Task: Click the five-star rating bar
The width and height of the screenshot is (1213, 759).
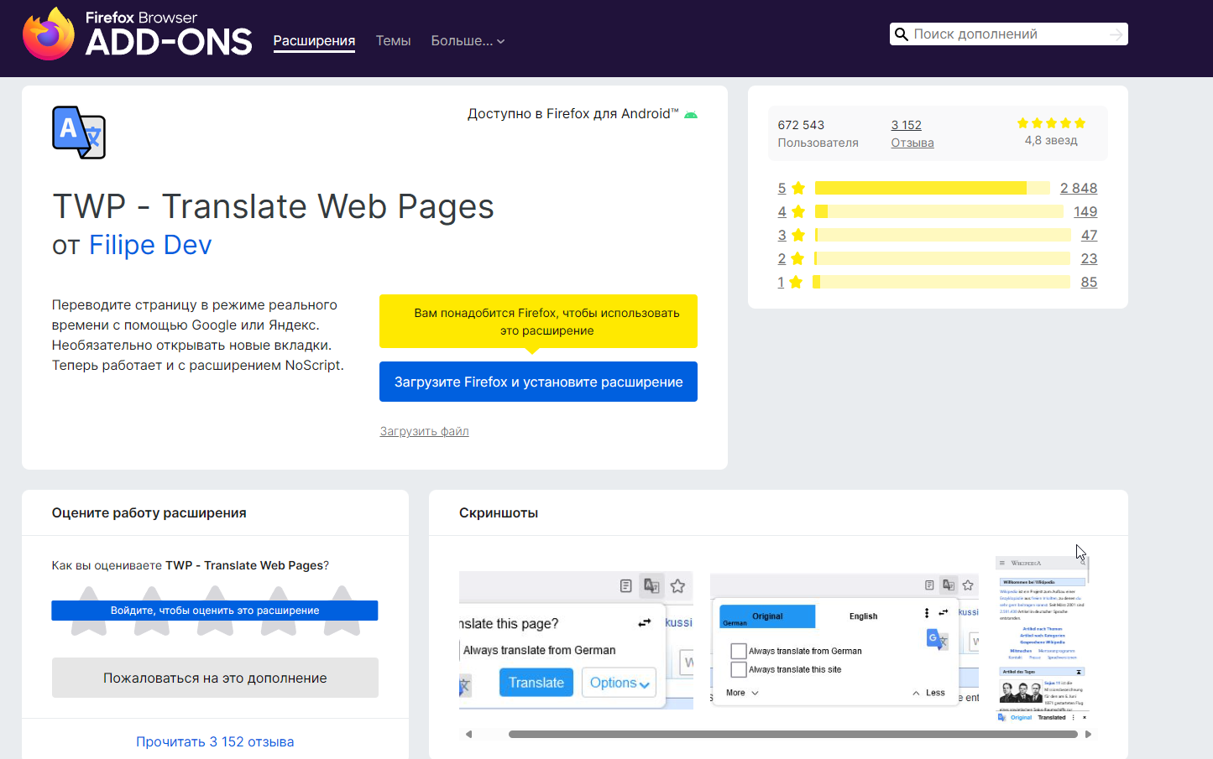Action: pyautogui.click(x=933, y=188)
